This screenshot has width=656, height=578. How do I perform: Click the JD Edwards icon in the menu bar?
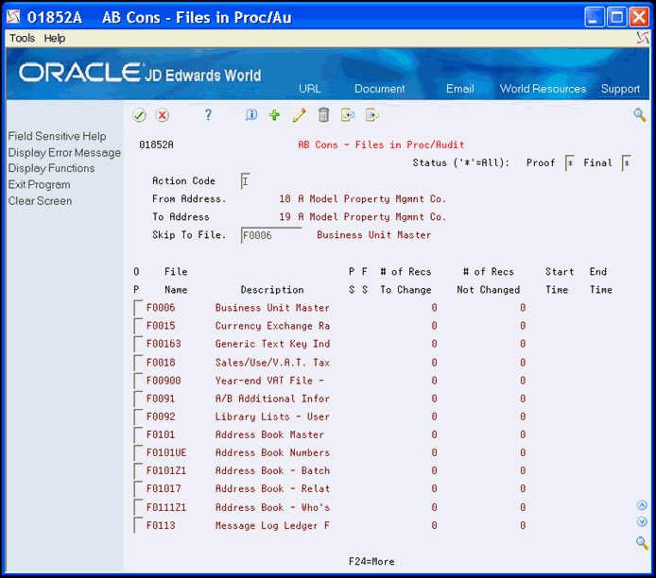pyautogui.click(x=643, y=38)
